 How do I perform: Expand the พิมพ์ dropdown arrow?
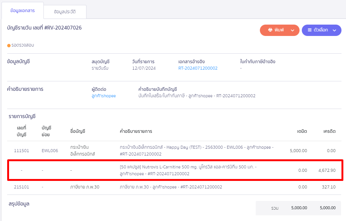(x=292, y=30)
